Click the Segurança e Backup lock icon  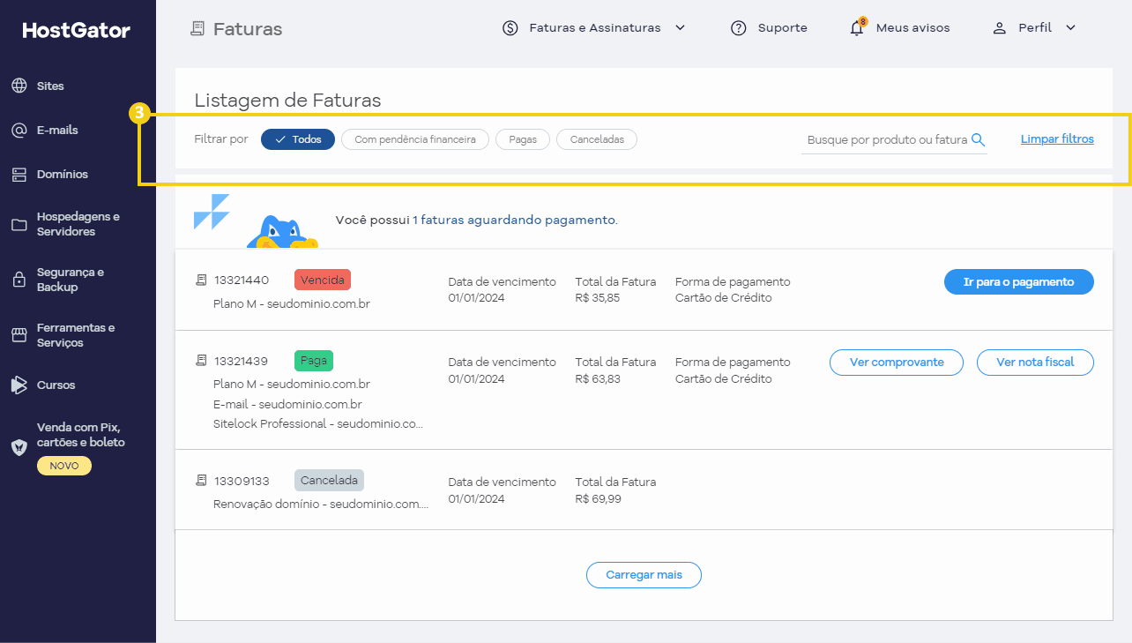19,280
